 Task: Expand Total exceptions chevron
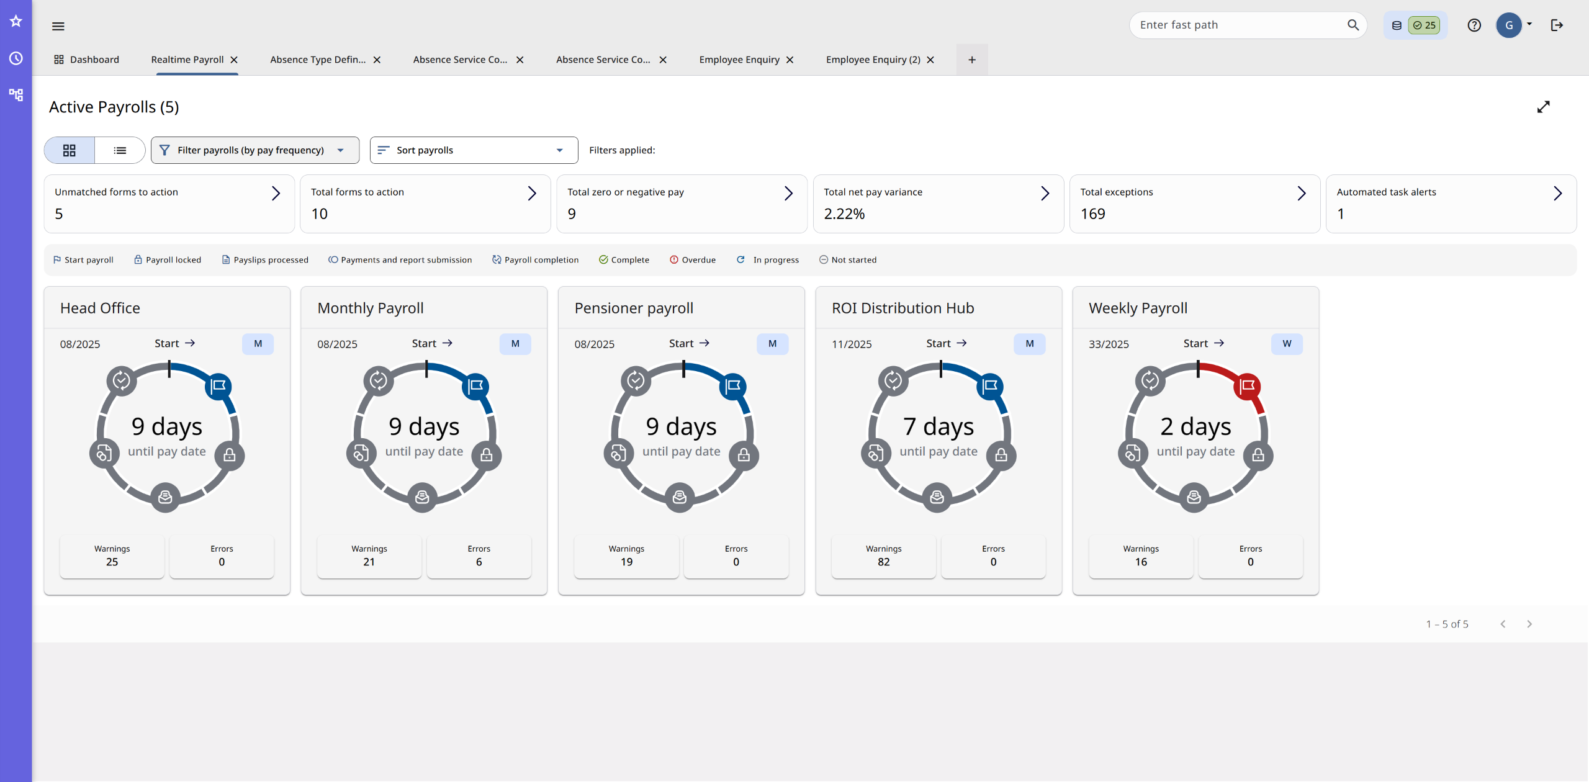tap(1302, 194)
